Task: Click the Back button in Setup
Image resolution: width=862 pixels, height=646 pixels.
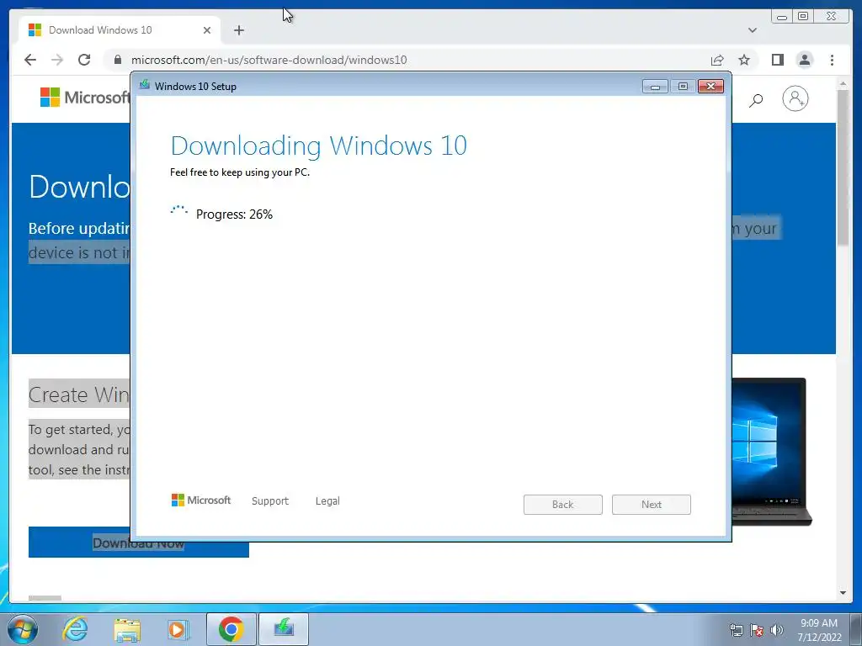Action: (563, 505)
